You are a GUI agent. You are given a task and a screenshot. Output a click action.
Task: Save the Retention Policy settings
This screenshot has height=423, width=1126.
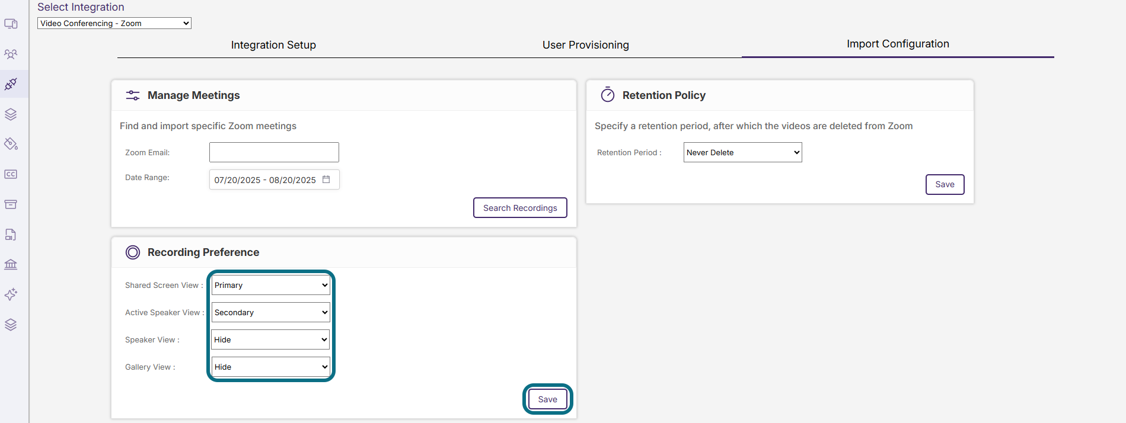[945, 184]
